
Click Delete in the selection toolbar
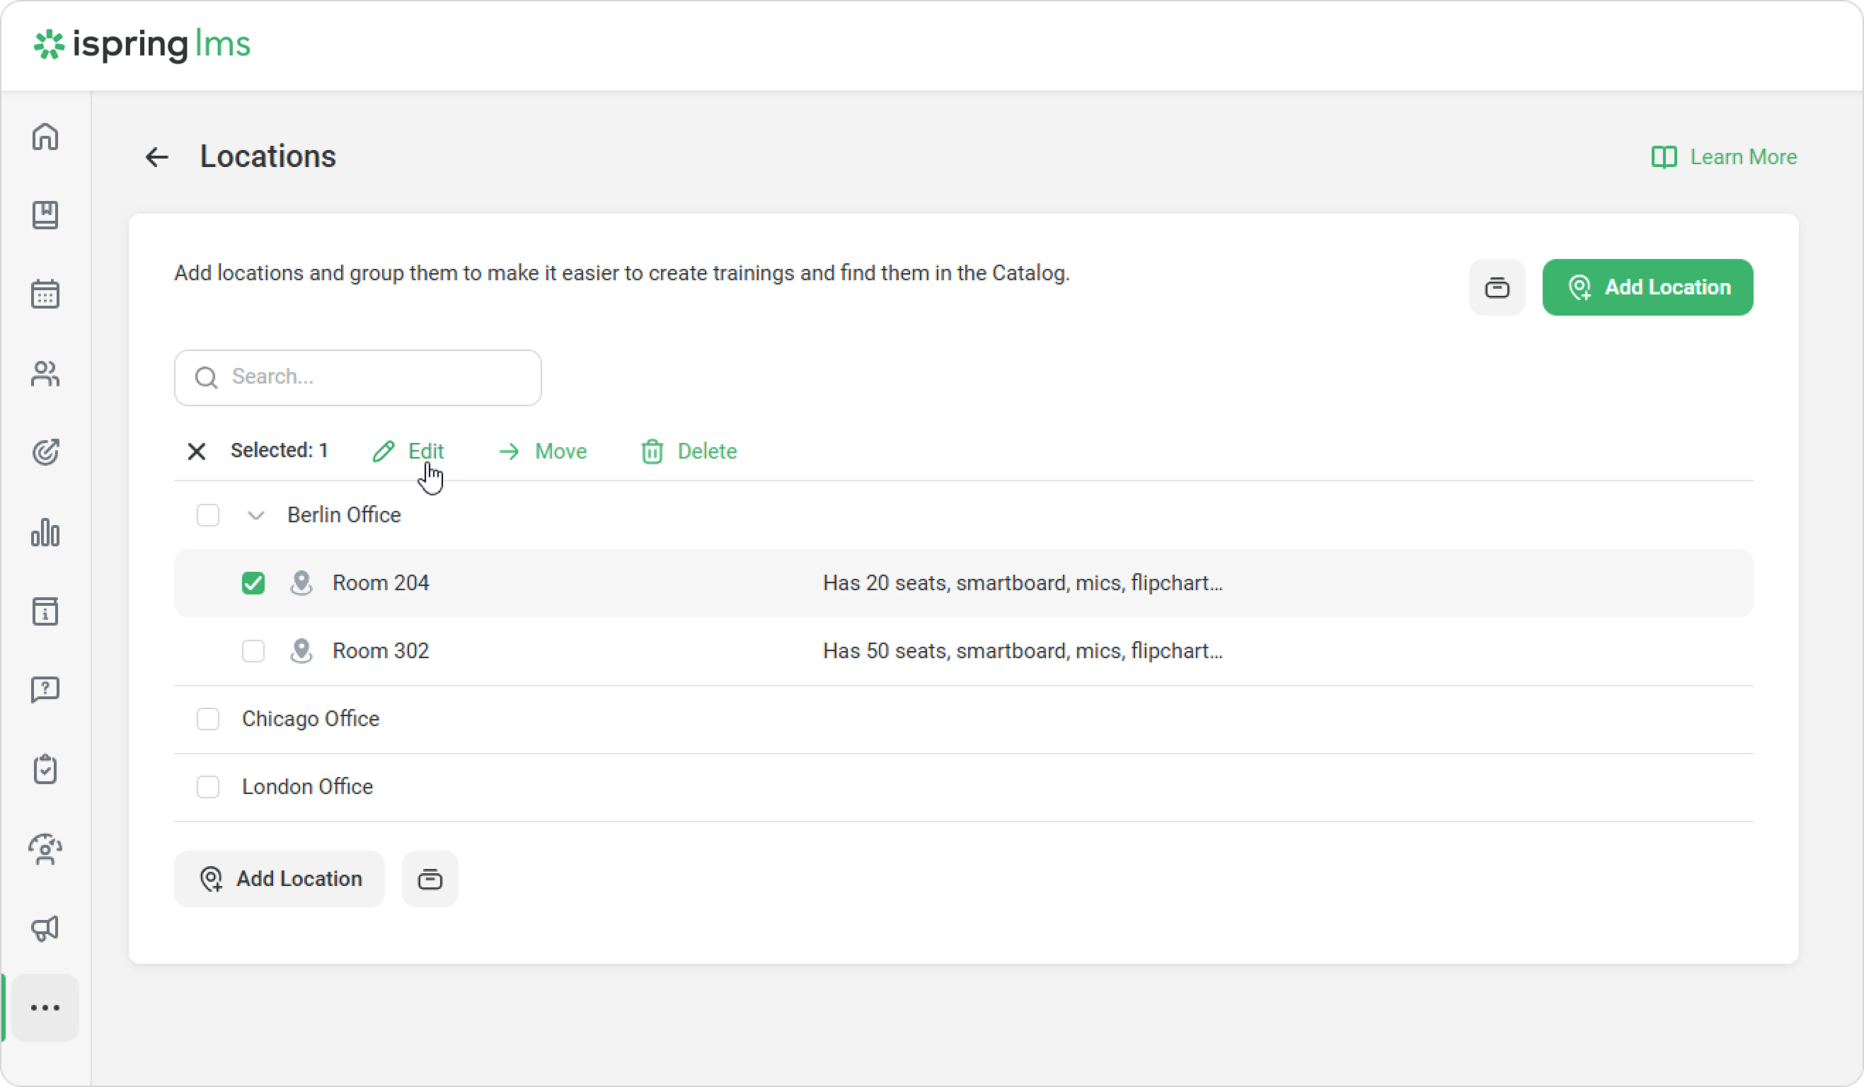[x=689, y=451]
